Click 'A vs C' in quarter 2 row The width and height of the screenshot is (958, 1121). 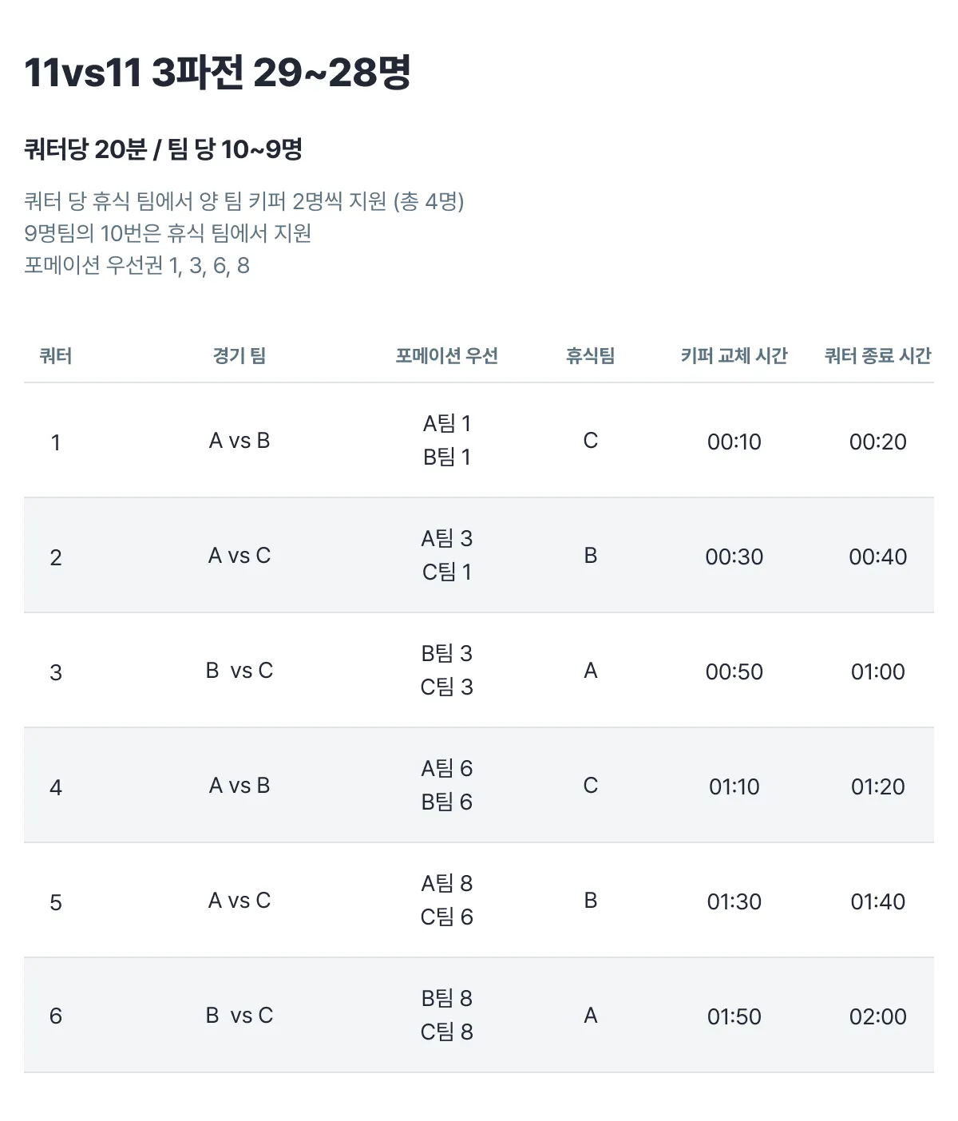239,556
